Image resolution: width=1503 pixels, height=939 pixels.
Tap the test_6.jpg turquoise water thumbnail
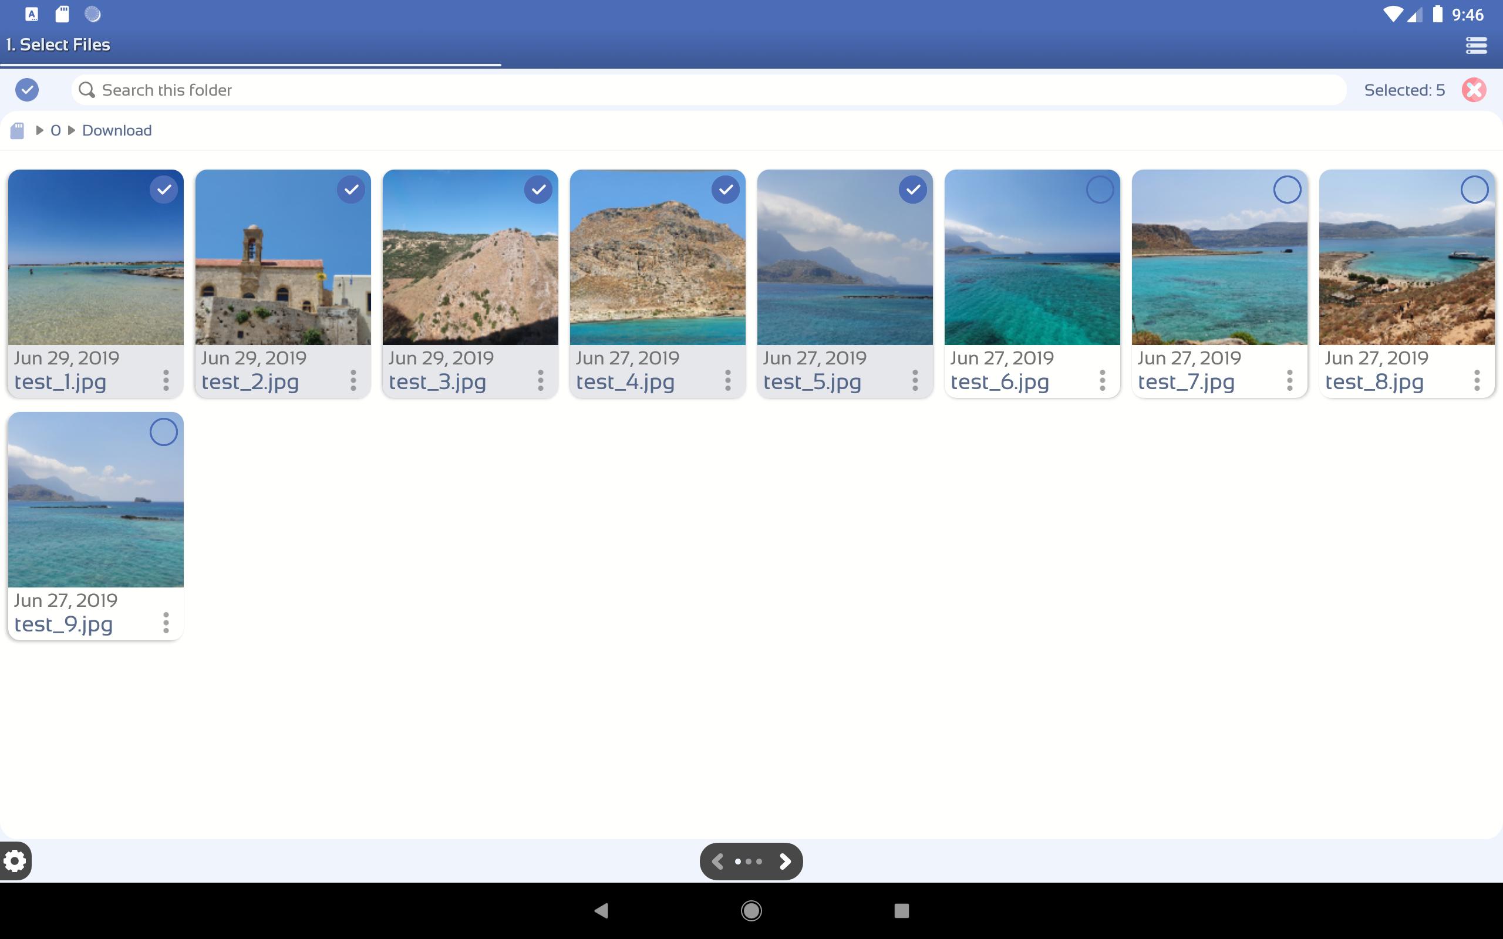[x=1032, y=257]
